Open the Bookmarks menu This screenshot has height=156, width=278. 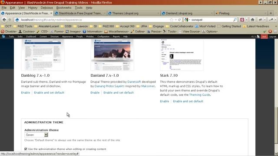[64, 8]
